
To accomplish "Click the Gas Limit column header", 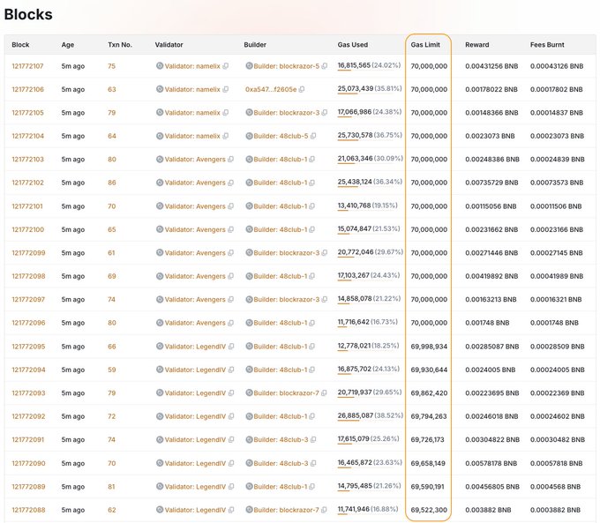I will (425, 45).
